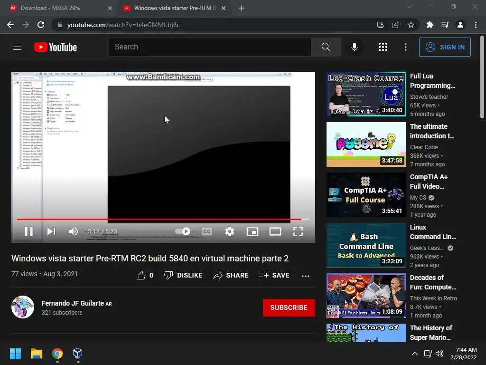Toggle closed captions CC
The image size is (486, 365).
(x=207, y=231)
